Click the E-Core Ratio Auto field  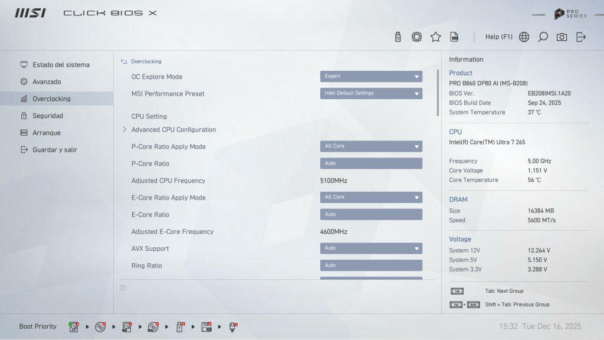(371, 214)
